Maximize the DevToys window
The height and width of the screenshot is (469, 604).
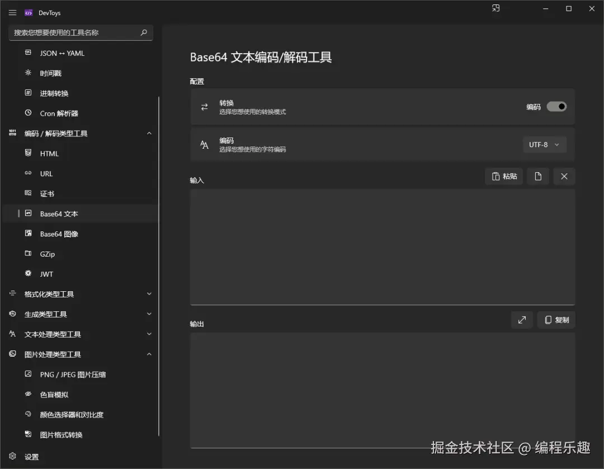[x=569, y=8]
